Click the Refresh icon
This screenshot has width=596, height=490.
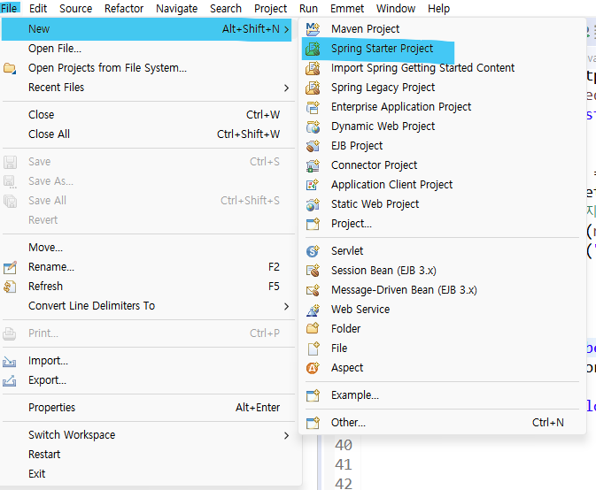coord(10,287)
